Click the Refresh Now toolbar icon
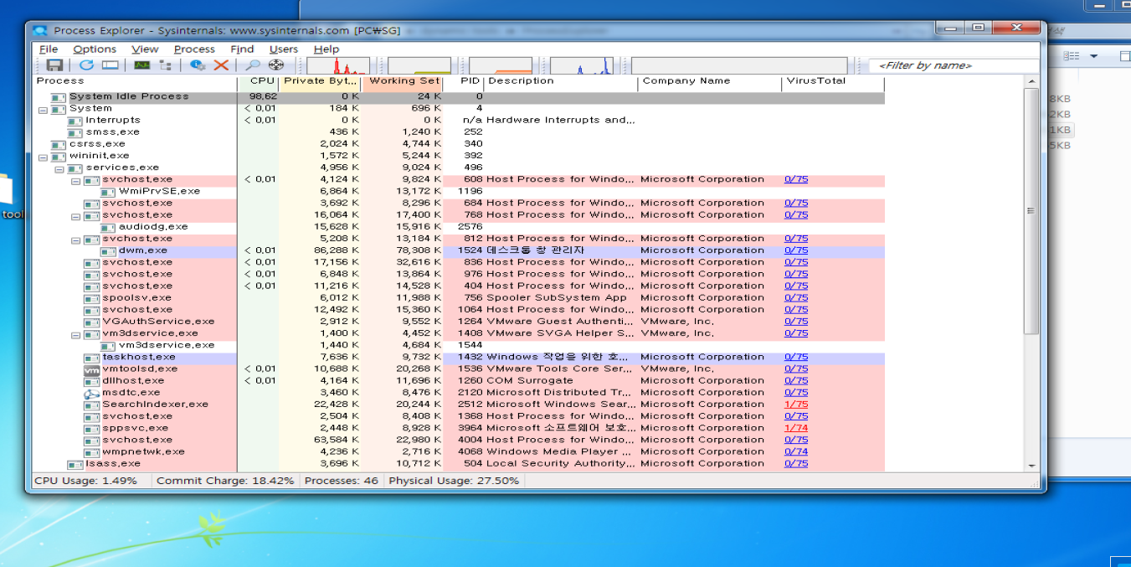The height and width of the screenshot is (567, 1131). pos(87,65)
